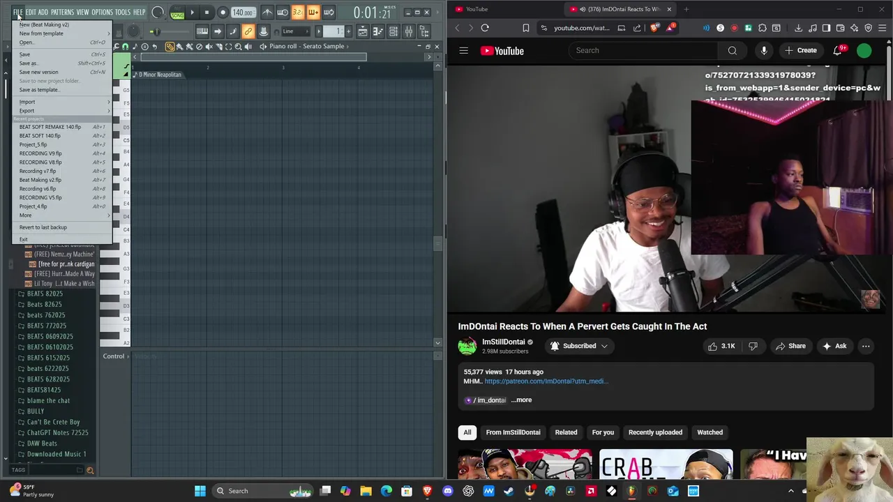Select the Draw pencil tool in the piano roll

(170, 47)
